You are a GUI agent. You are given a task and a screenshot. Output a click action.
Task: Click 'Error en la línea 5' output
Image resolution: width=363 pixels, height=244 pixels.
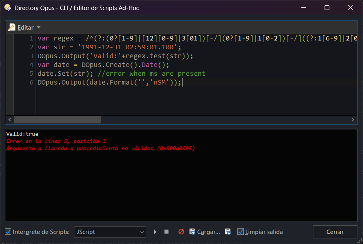point(56,141)
